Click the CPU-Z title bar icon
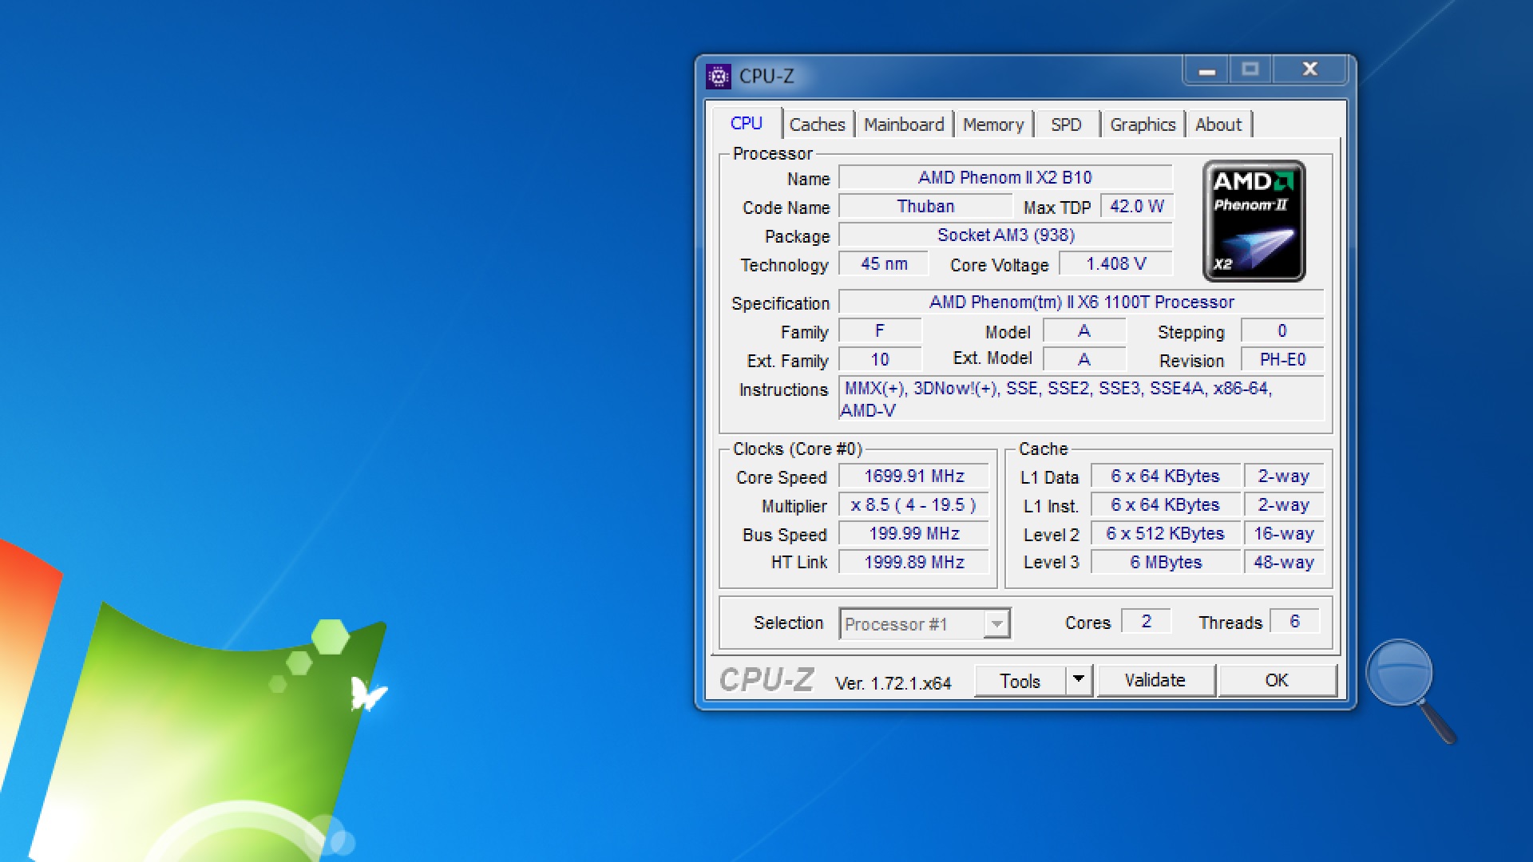The width and height of the screenshot is (1533, 862). pos(718,77)
